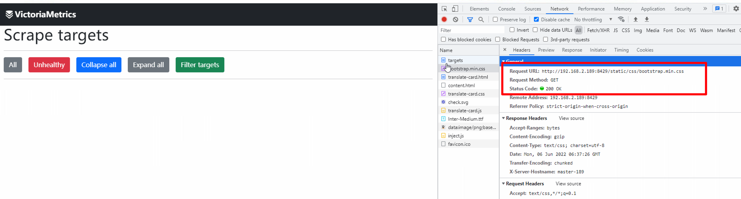Image resolution: width=741 pixels, height=199 pixels.
Task: Filter requests by CSS type
Action: tap(626, 30)
